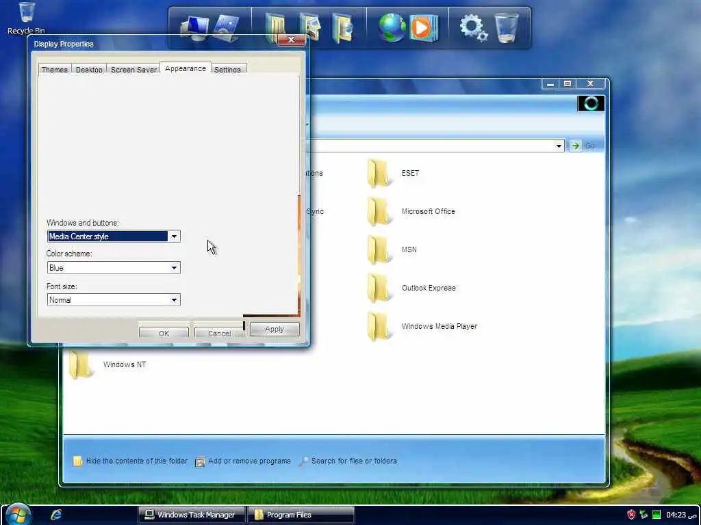Click Cancel in Display Properties
Image resolution: width=701 pixels, height=525 pixels.
point(219,333)
